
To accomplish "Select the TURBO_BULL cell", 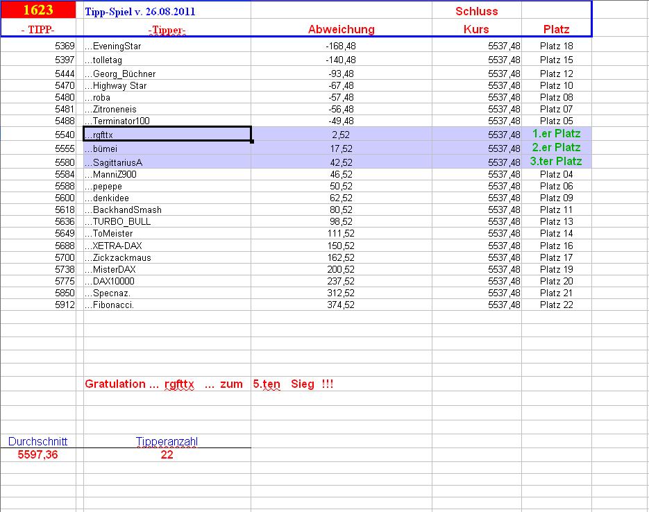I will (167, 221).
